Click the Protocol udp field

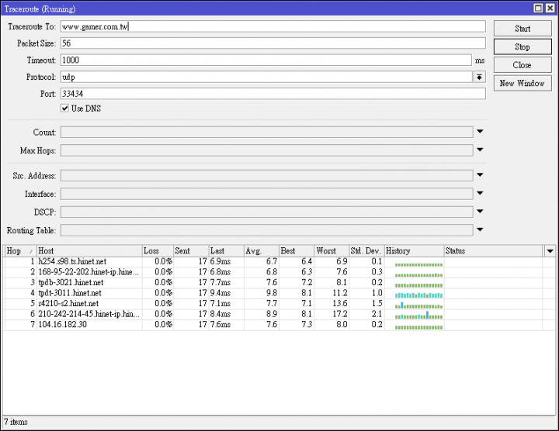point(266,77)
